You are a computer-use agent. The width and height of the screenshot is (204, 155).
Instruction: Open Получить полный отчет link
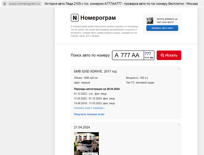click(x=89, y=114)
